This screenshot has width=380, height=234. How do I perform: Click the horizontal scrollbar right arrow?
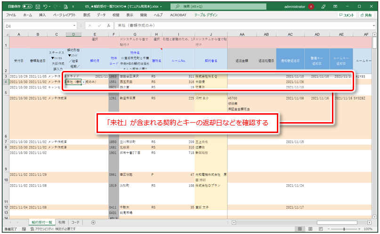(369, 222)
